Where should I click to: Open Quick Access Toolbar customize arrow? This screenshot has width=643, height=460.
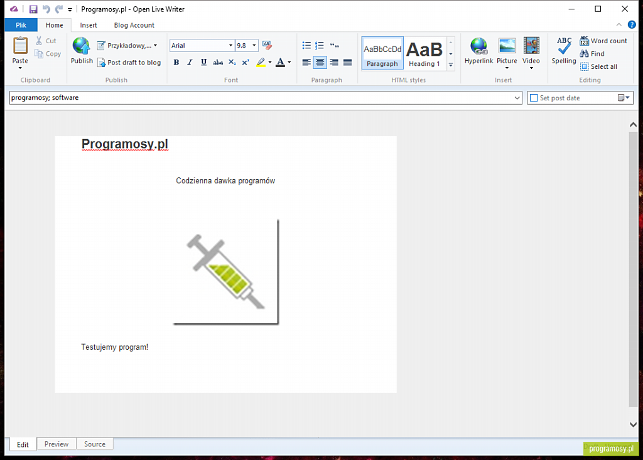coord(70,9)
